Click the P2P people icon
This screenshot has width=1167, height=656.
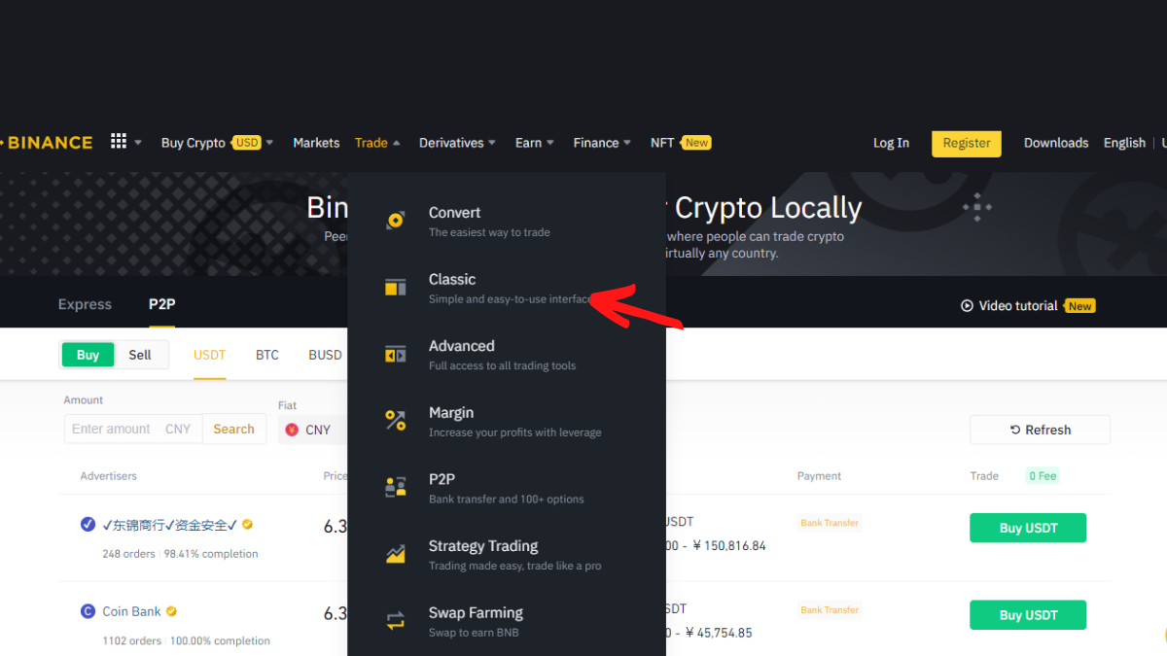pyautogui.click(x=395, y=488)
